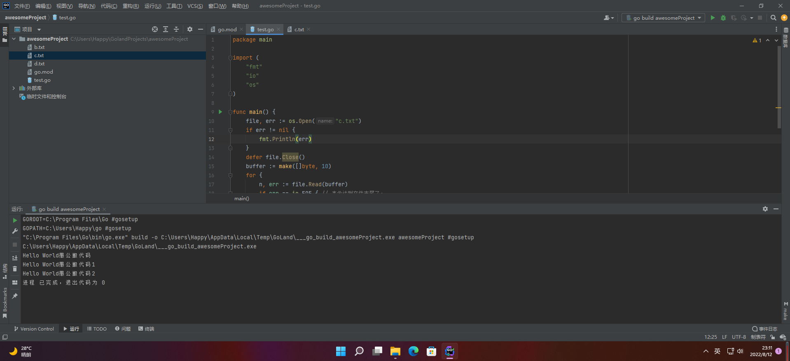Open the 终端 tool window button

(x=146, y=329)
